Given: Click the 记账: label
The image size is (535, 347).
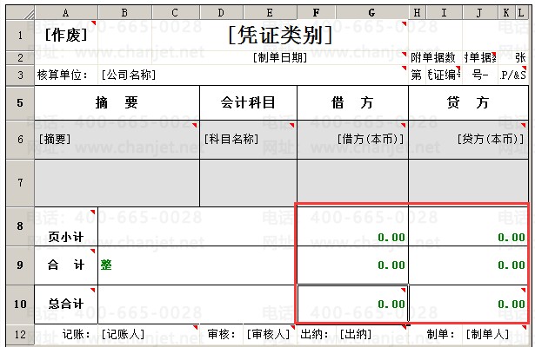Looking at the screenshot, I should (76, 334).
